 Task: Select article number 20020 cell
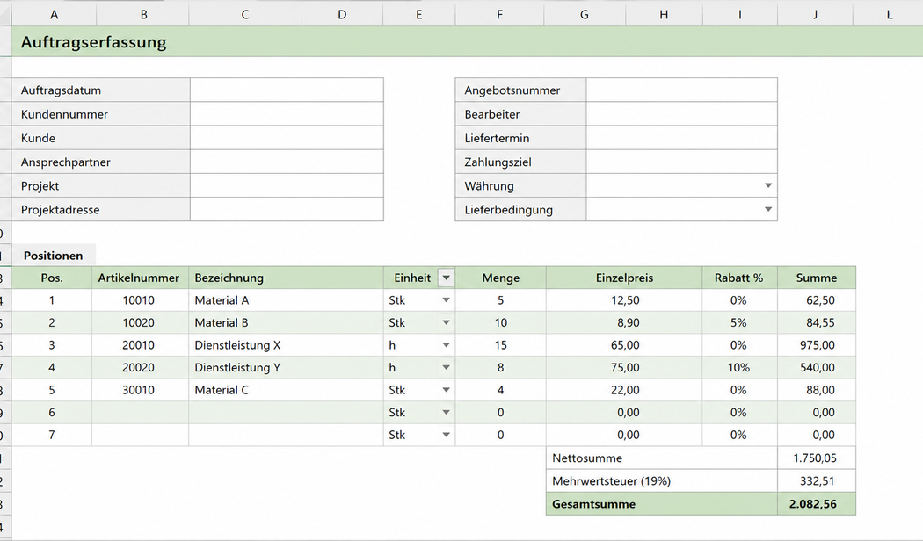(139, 367)
